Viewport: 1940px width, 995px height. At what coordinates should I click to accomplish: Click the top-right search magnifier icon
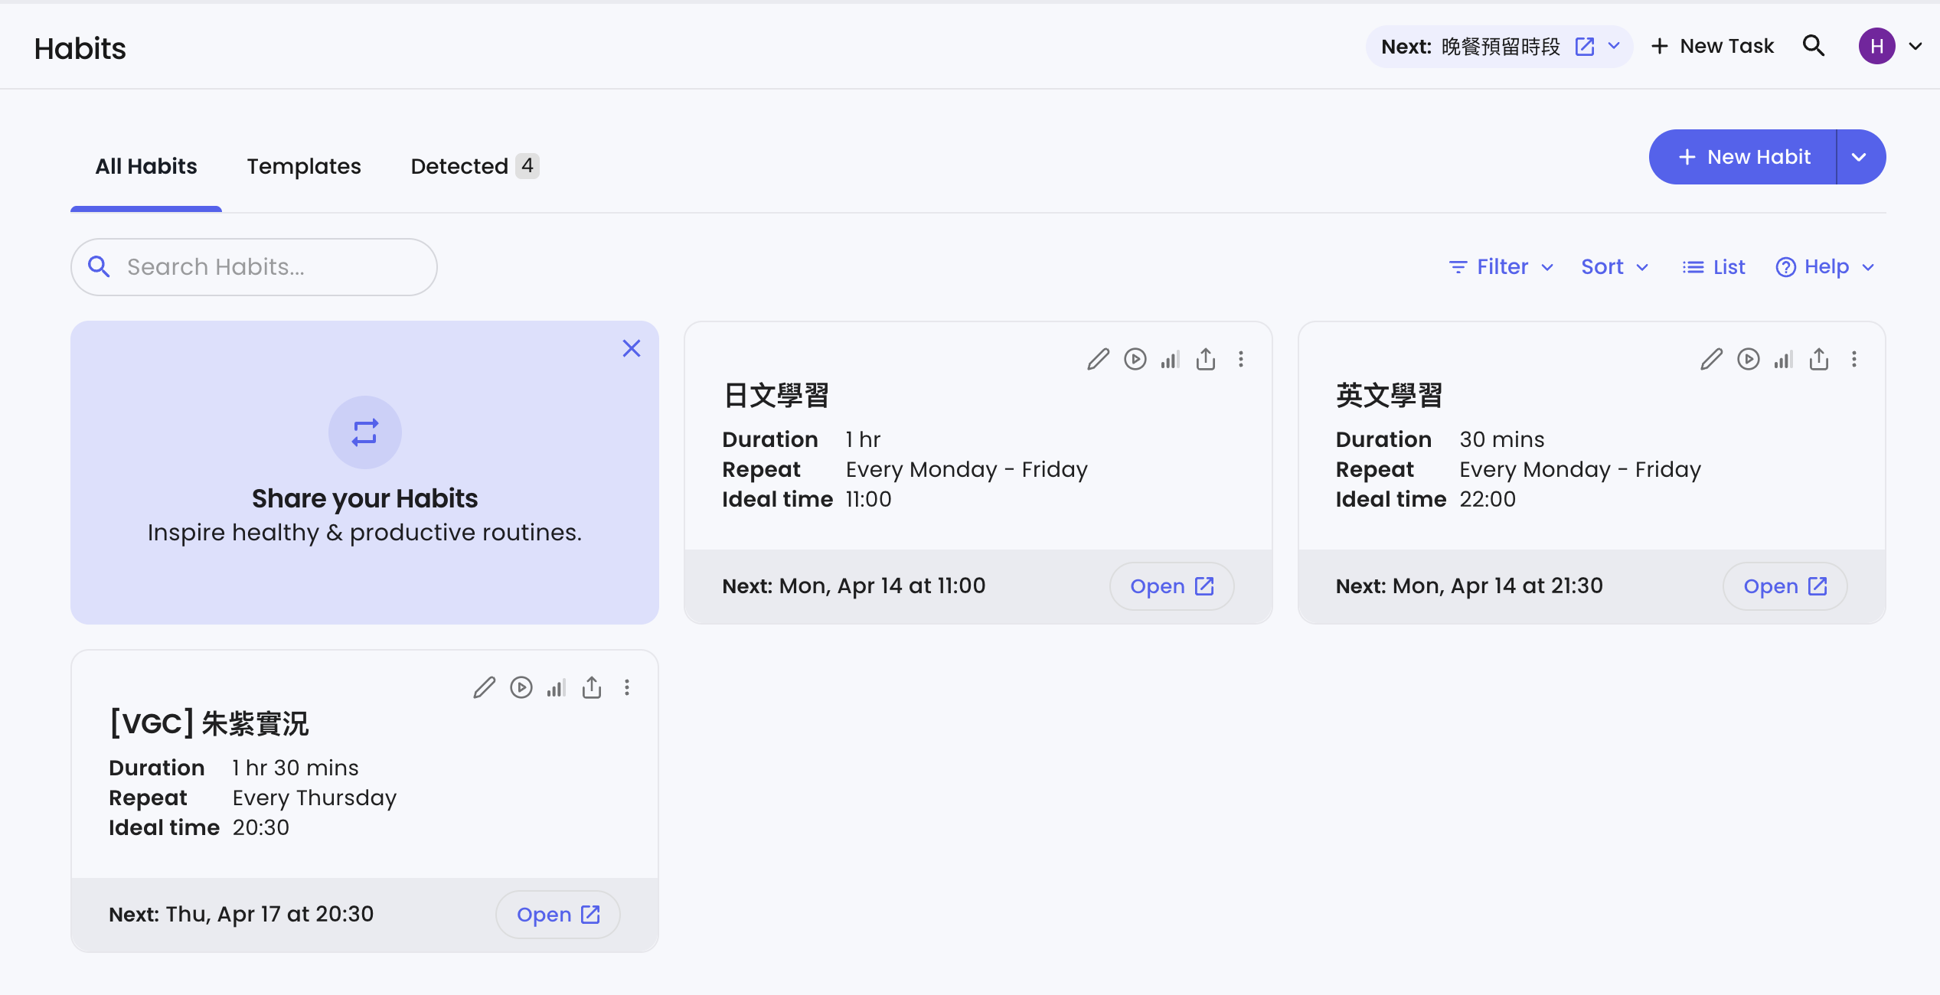(1814, 46)
